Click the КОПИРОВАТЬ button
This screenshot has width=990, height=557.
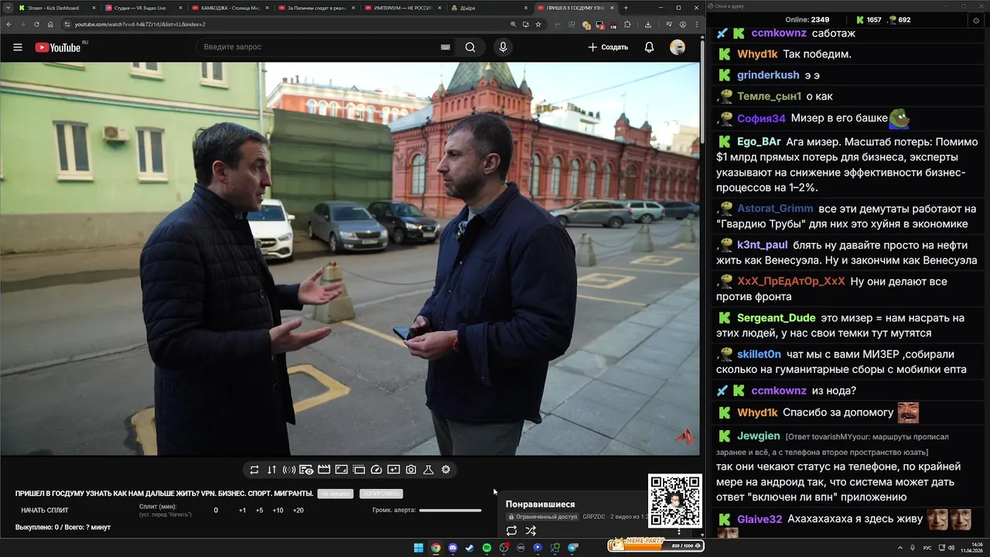pos(381,494)
